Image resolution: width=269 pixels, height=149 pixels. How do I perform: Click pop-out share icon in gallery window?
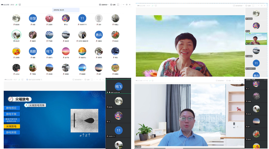point(20,5)
